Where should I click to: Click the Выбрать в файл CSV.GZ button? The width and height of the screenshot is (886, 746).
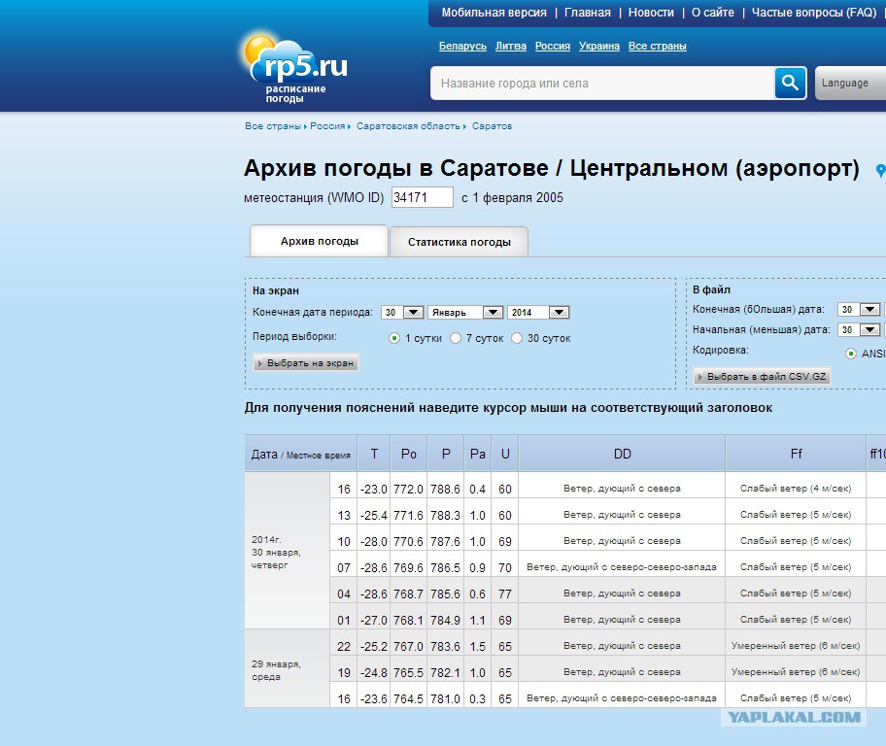pos(762,376)
